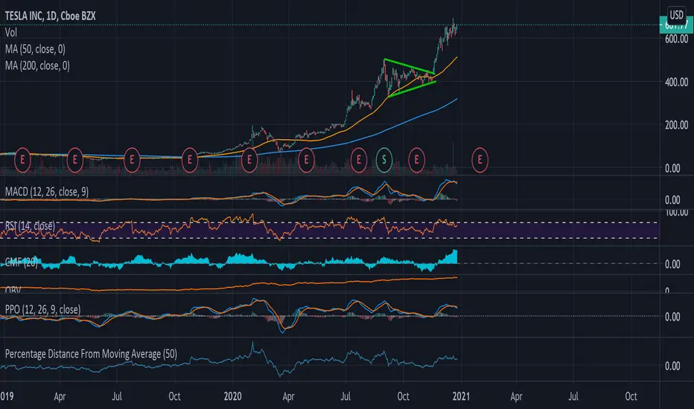
Task: Select the MACD (12, 26, close, 9) legend
Action: (x=46, y=191)
